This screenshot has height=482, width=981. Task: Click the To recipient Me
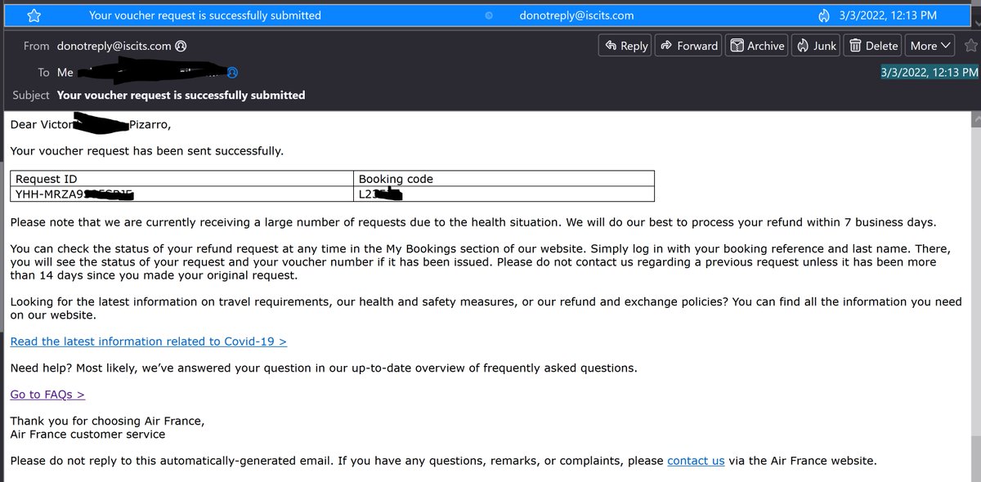(x=65, y=73)
